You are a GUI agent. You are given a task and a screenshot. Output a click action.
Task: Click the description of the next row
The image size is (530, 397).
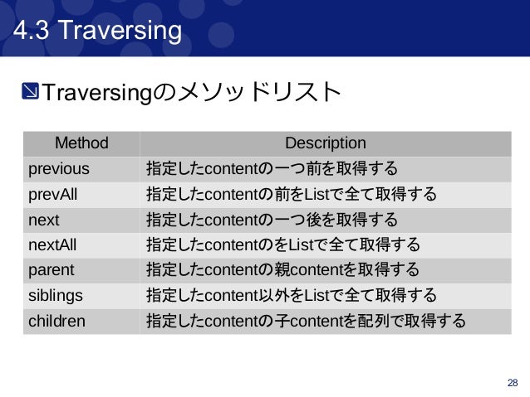(272, 220)
